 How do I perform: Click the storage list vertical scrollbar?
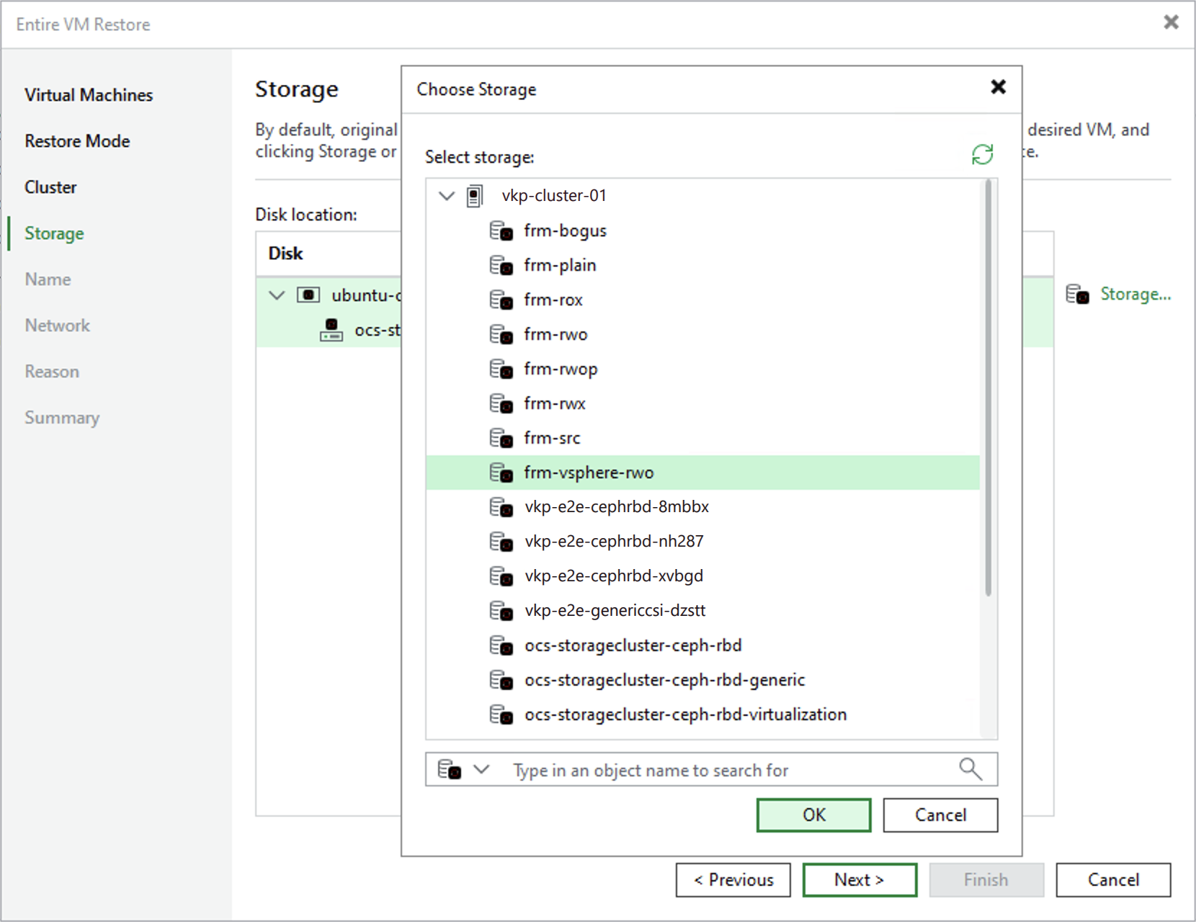click(989, 389)
